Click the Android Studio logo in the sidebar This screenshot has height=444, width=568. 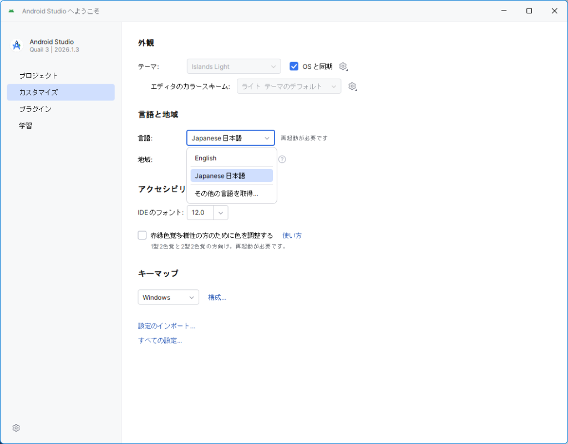(17, 45)
